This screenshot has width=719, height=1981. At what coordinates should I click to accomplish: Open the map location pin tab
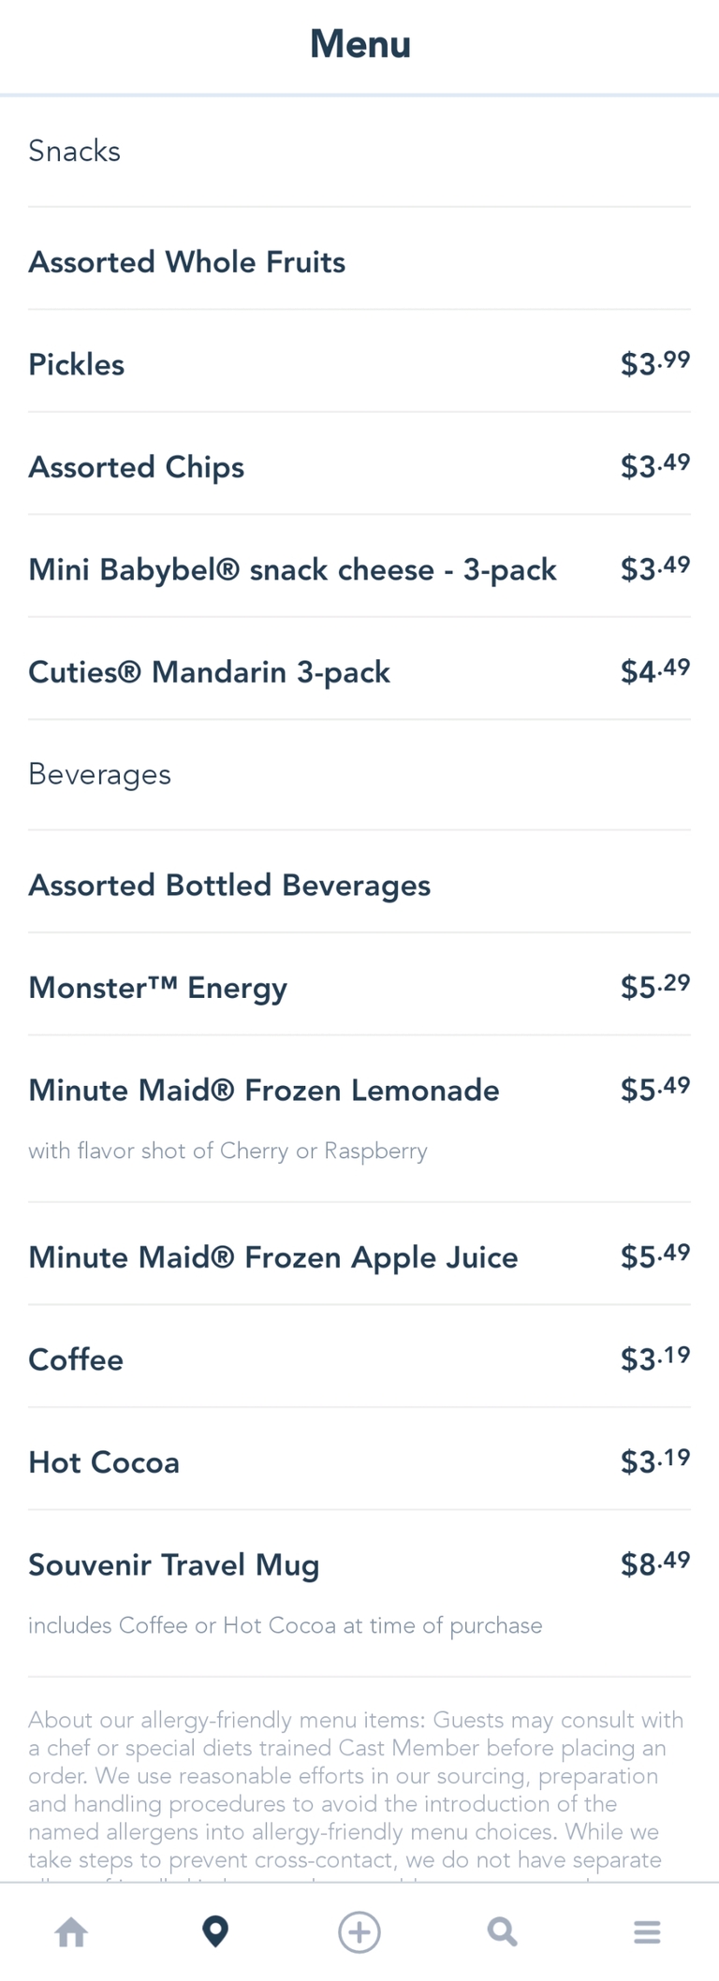point(215,1931)
